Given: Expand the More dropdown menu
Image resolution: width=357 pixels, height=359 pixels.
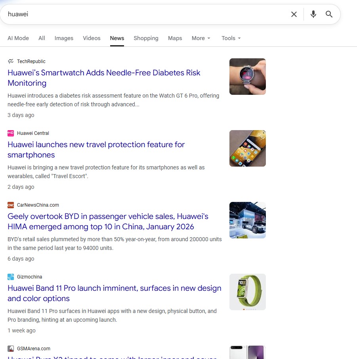Looking at the screenshot, I should (201, 38).
